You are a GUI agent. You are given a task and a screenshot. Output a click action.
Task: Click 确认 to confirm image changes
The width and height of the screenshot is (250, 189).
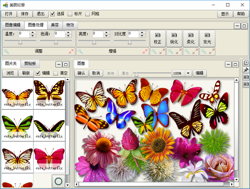point(82,73)
